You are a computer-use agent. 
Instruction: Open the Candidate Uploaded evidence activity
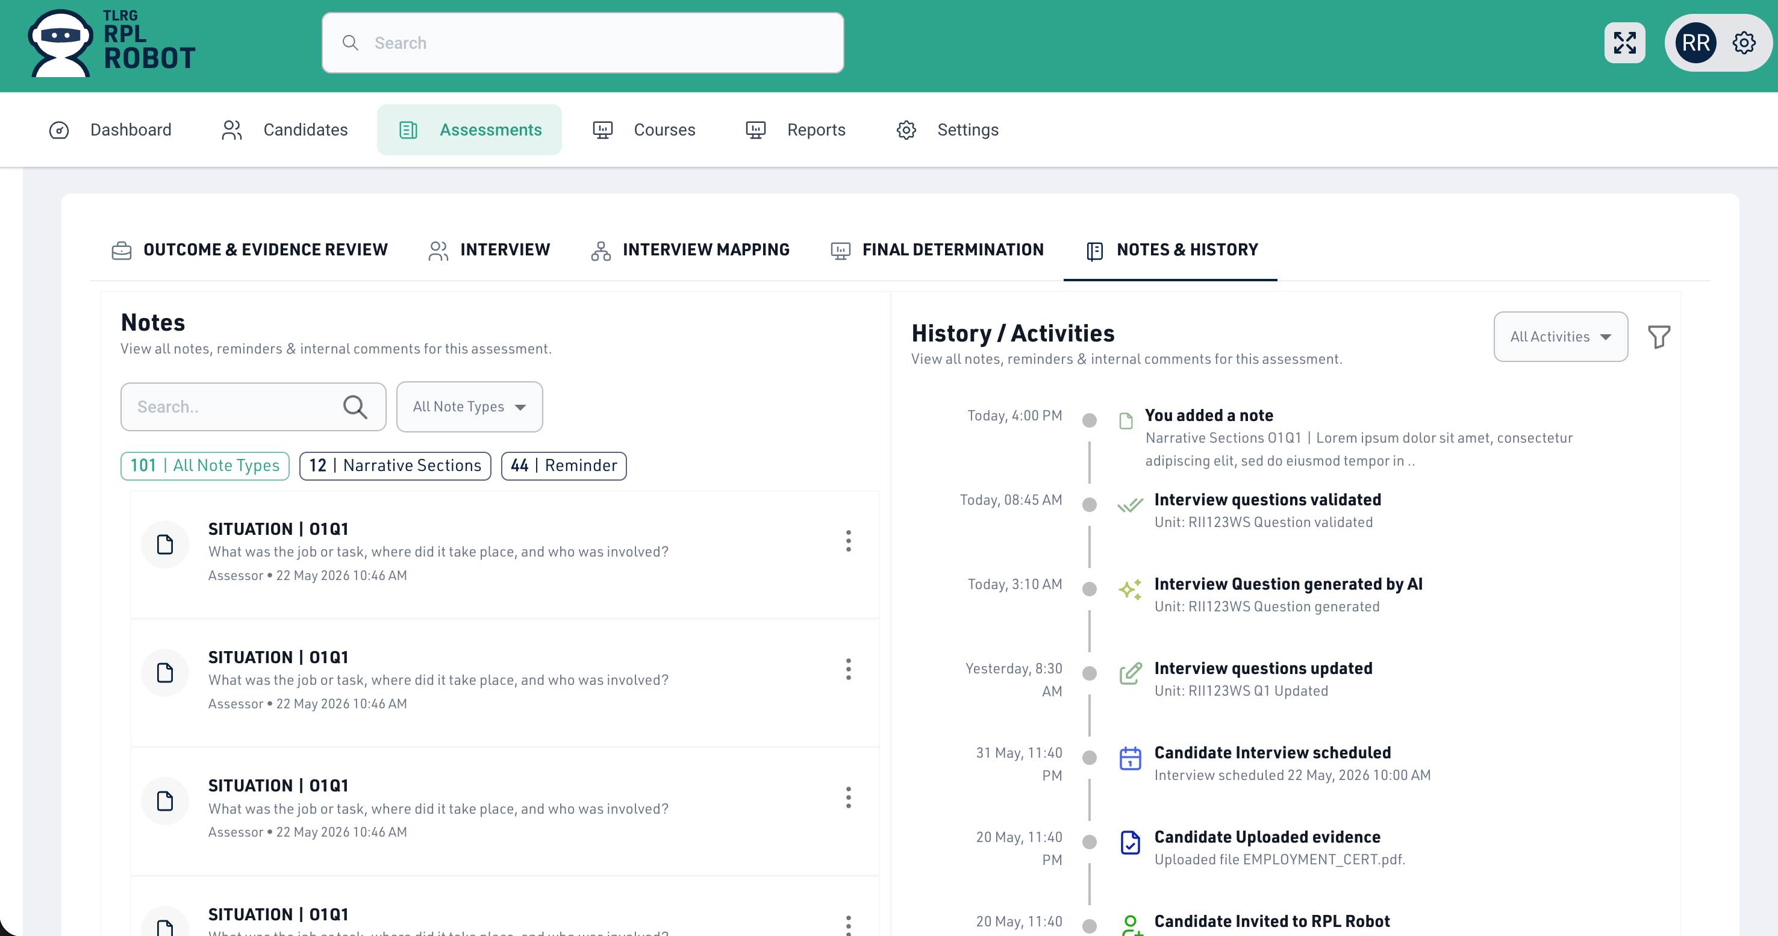[1267, 837]
